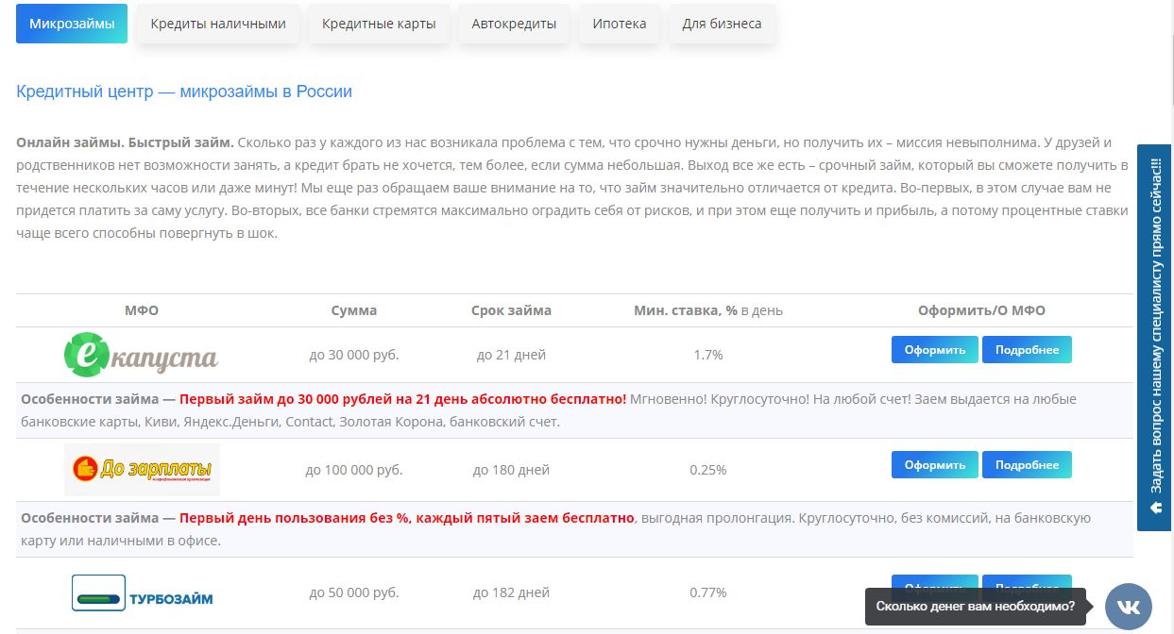The height and width of the screenshot is (634, 1174).
Task: Apply via Оформить for До зарплаты
Action: 935,465
